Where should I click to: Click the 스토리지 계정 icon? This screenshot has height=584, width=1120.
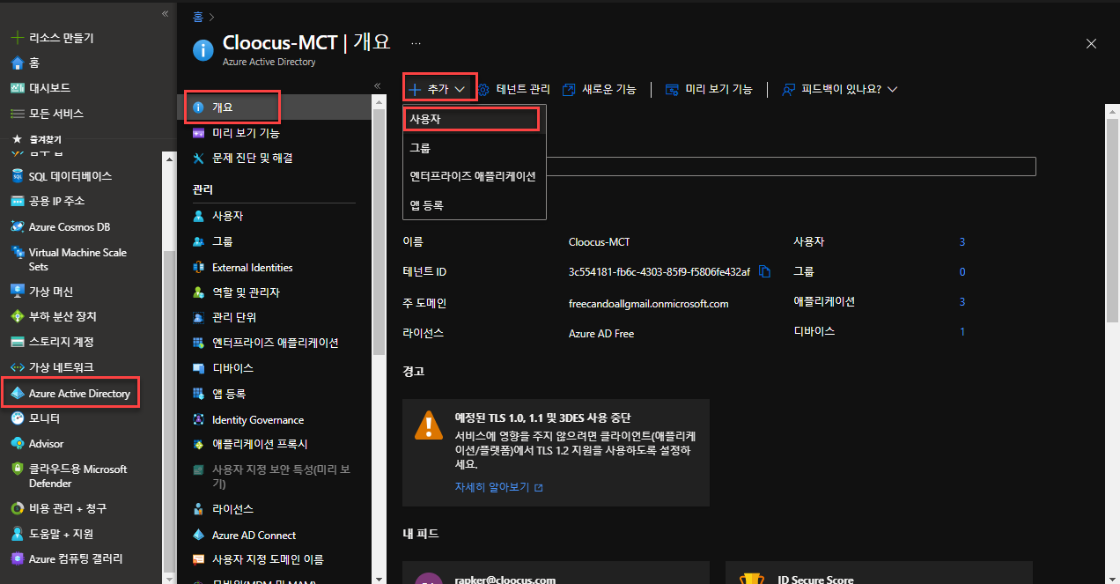coord(17,342)
